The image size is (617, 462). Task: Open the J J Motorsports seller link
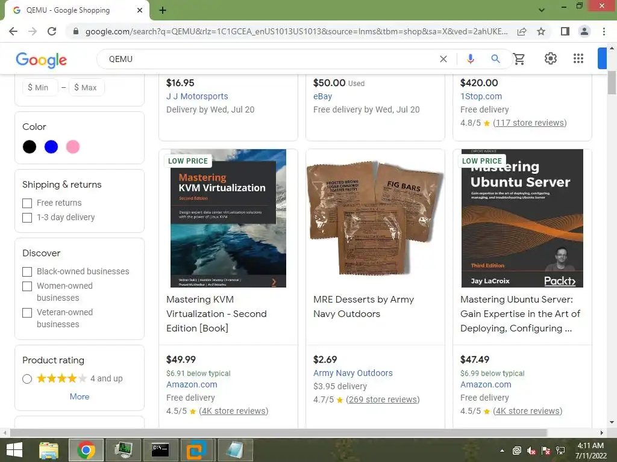click(197, 96)
